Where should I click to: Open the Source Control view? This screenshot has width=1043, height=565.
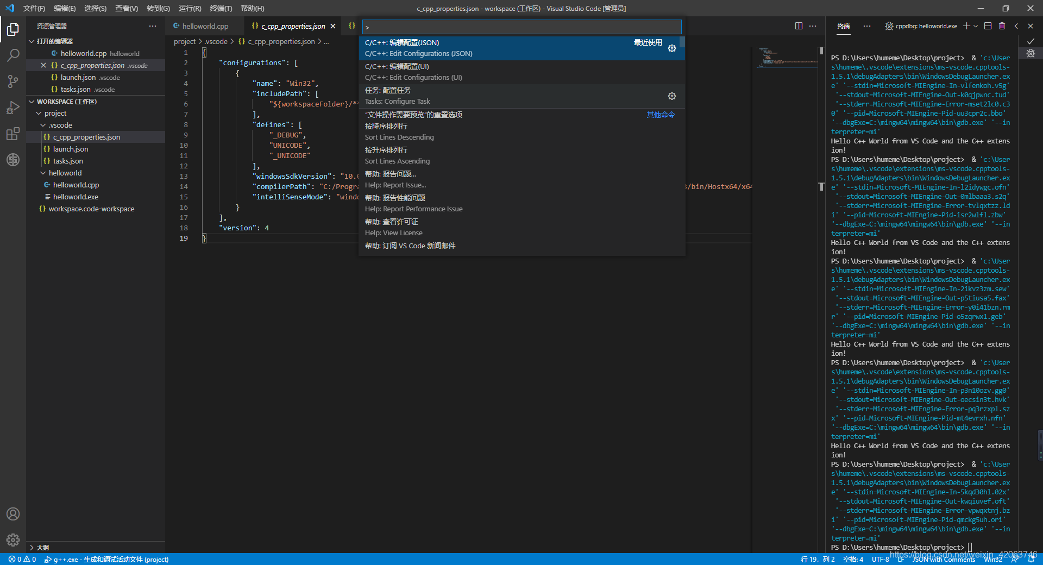tap(13, 81)
